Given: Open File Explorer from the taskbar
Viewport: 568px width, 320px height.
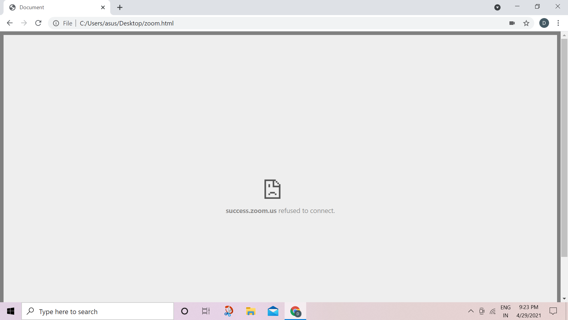Looking at the screenshot, I should pos(251,311).
